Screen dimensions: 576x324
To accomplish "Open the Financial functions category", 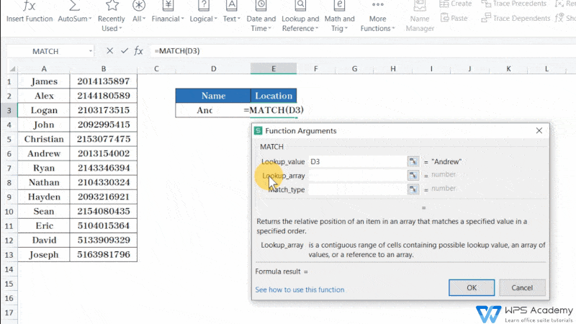I will pyautogui.click(x=168, y=12).
